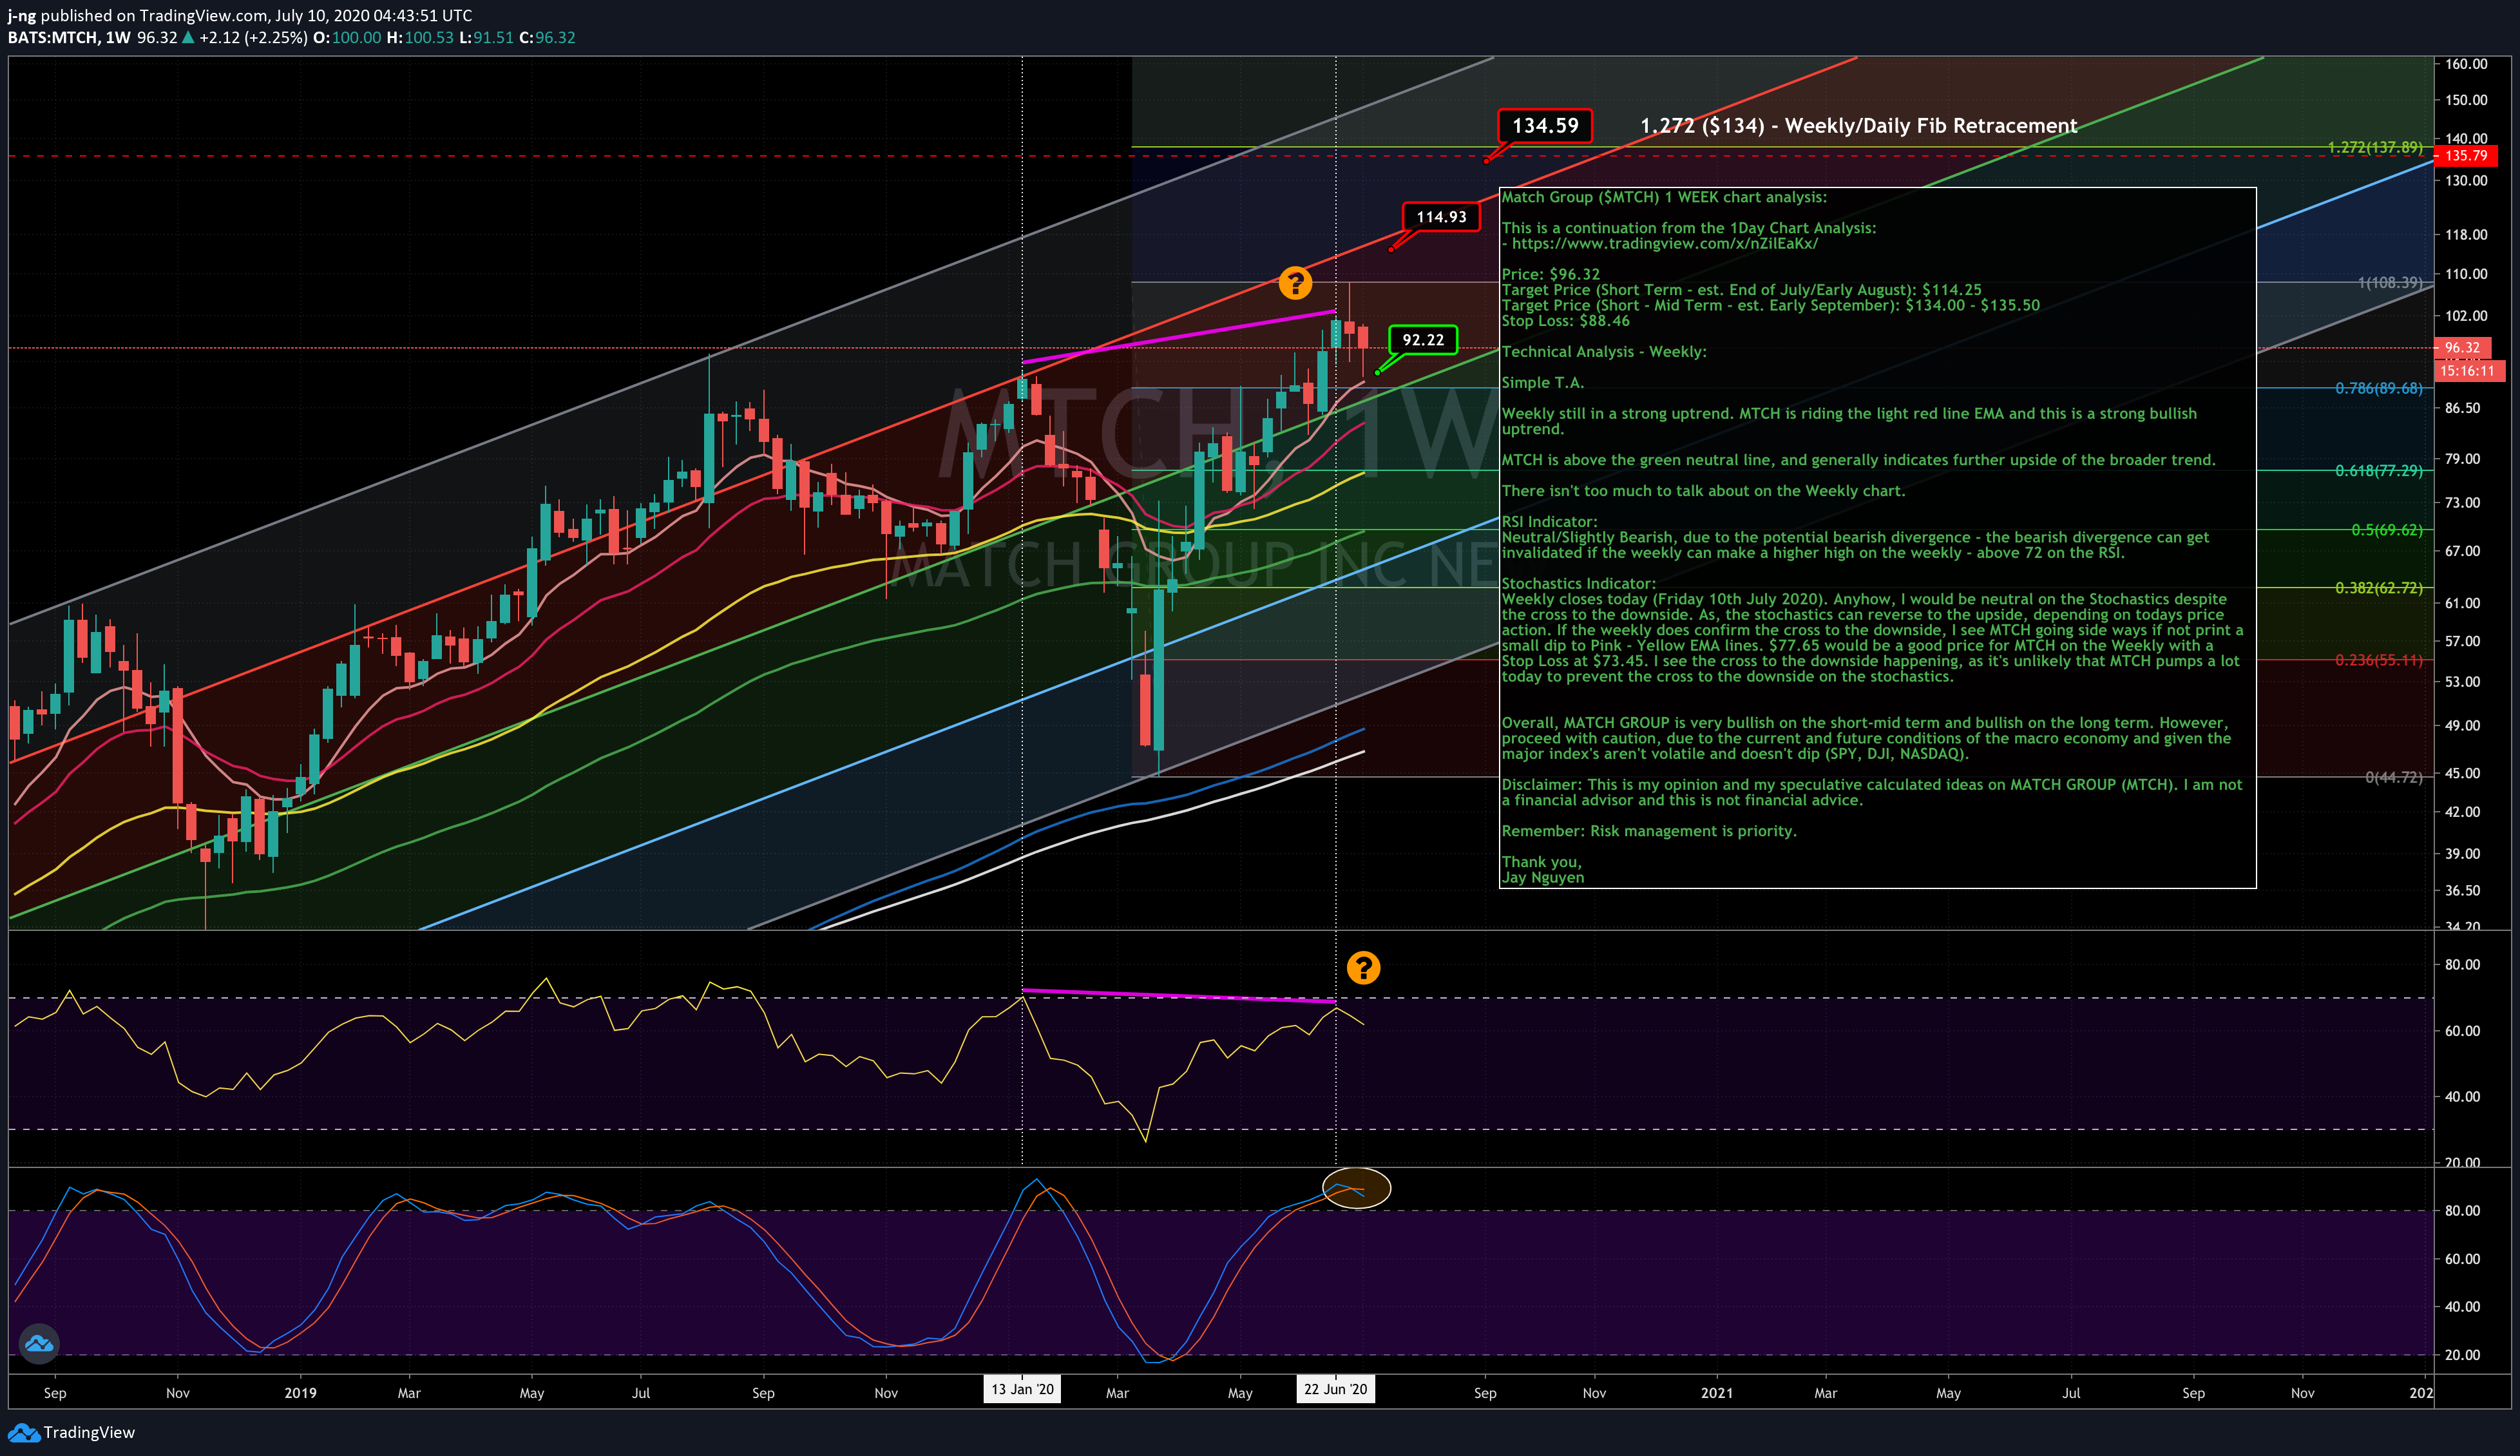Select the 134.59 red price callout
The height and width of the screenshot is (1456, 2520).
pos(1544,126)
